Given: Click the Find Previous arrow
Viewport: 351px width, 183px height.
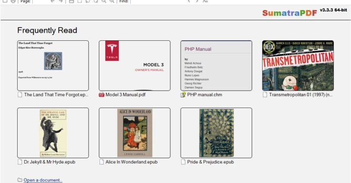Looking at the screenshot, I should point(189,1).
